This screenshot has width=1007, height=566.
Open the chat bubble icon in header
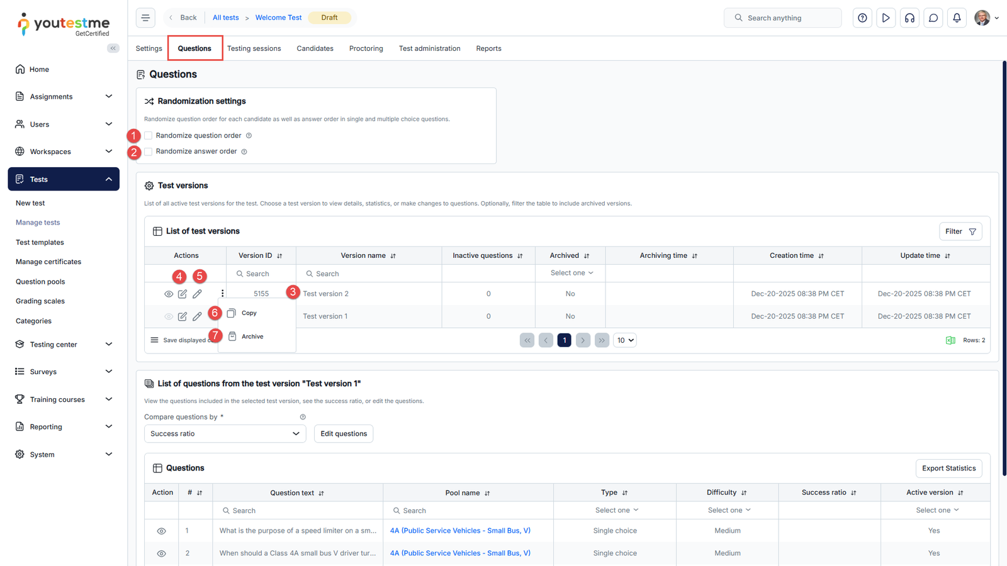(x=933, y=18)
